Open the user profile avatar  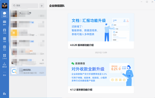(4, 6)
